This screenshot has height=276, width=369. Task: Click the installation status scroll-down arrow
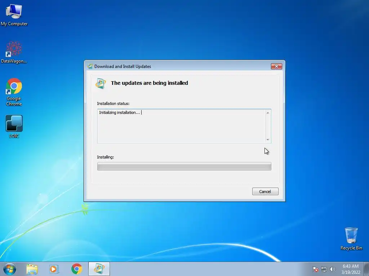click(x=268, y=140)
